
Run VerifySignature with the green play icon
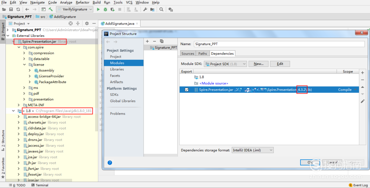(98, 10)
